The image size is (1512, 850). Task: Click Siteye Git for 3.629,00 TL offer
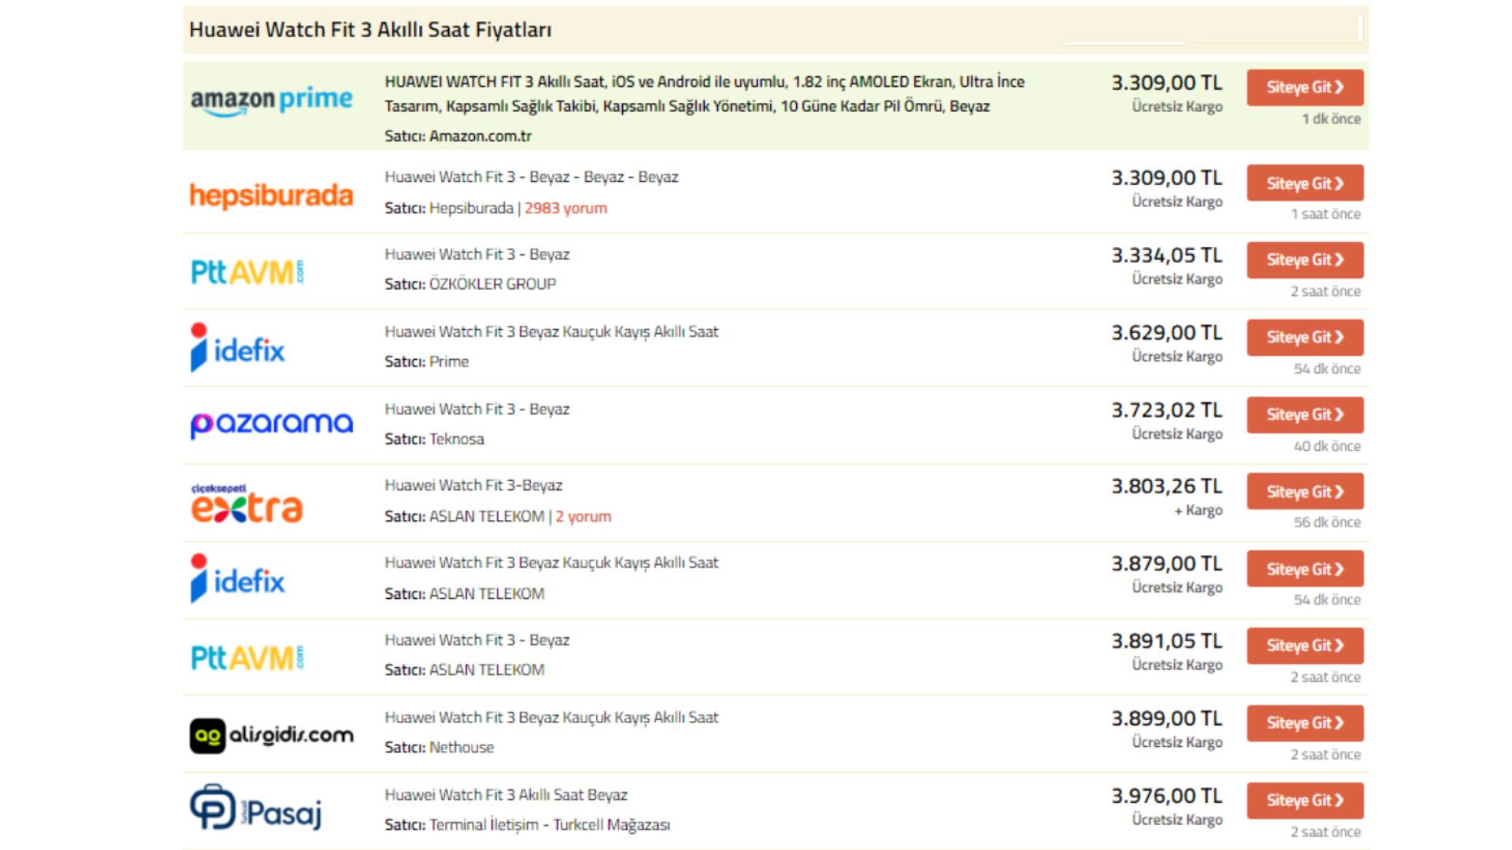[x=1305, y=337]
